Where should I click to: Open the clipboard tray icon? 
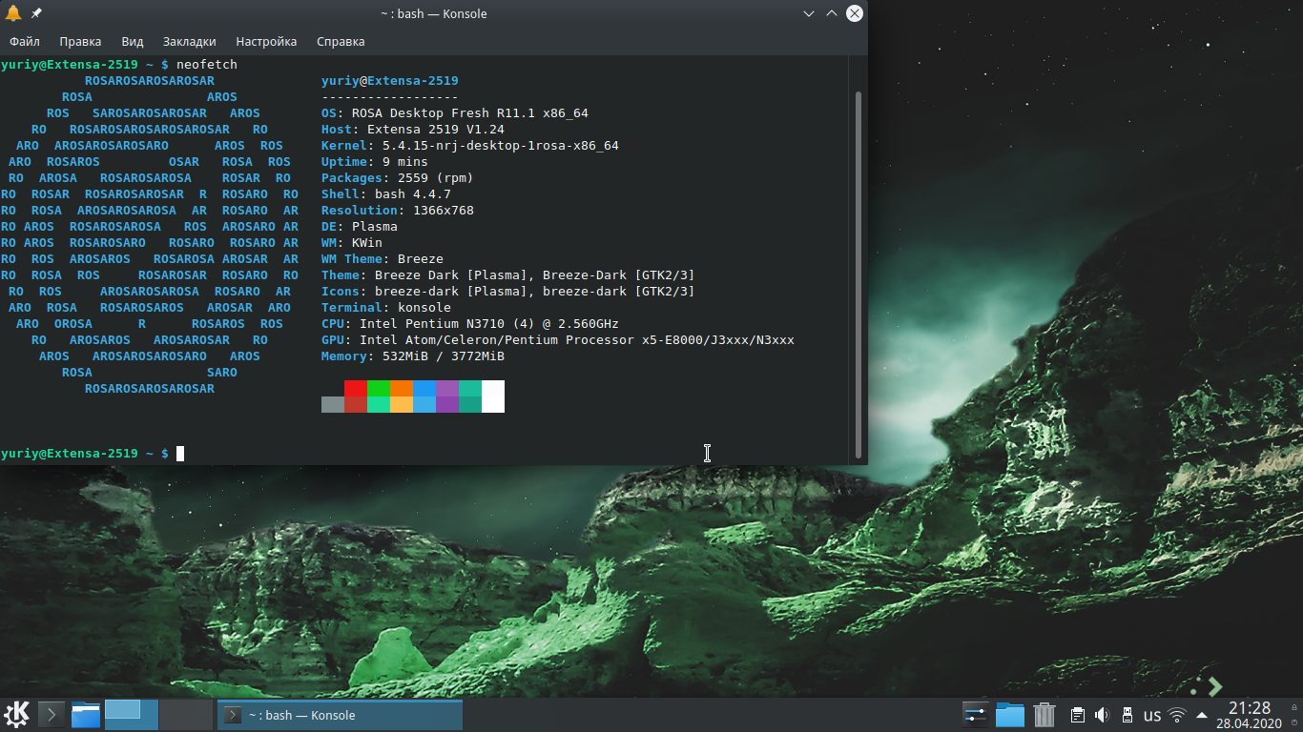click(x=1078, y=715)
